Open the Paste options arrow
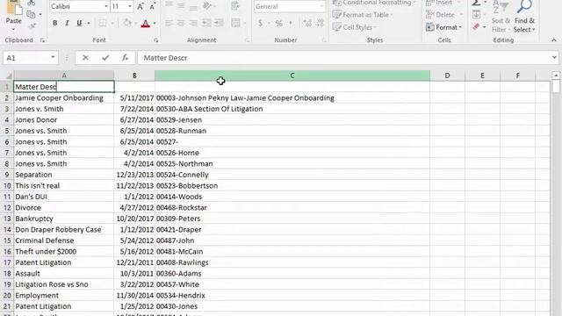The image size is (562, 316). tap(14, 29)
